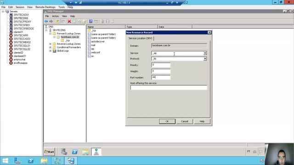Image resolution: width=294 pixels, height=165 pixels.
Task: Expand the Global Logs node
Action: pyautogui.click(x=50, y=51)
